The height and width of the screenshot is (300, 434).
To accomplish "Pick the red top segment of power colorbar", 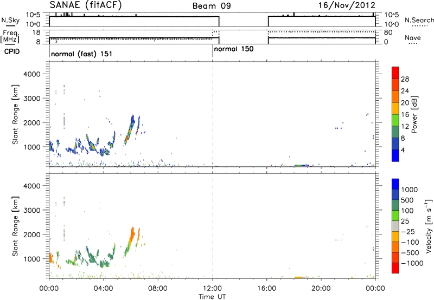I will point(395,73).
